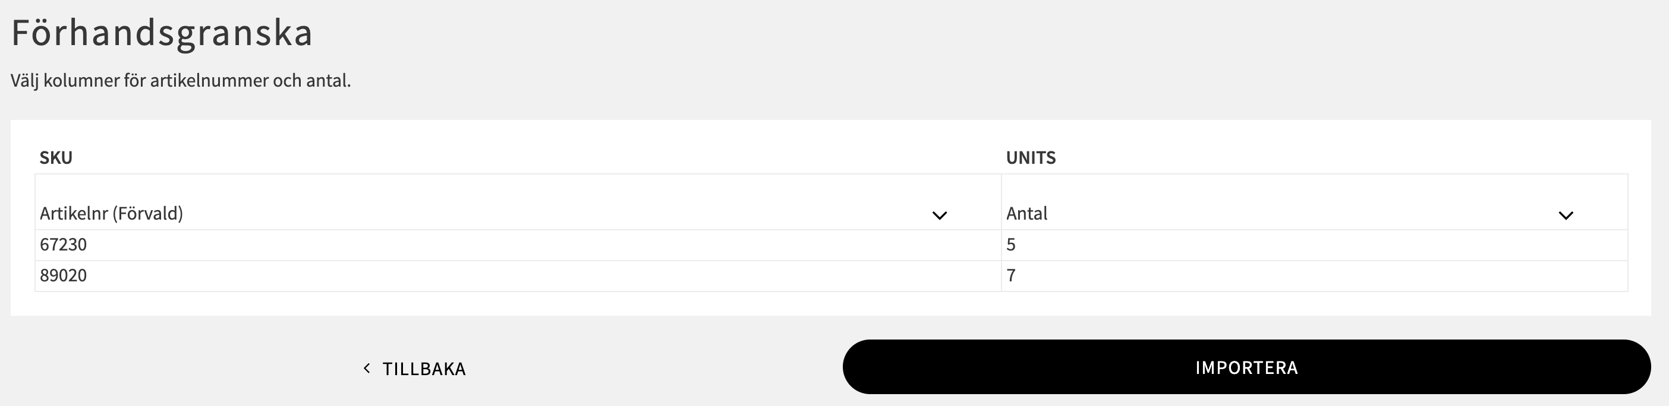Click the 'Artikelnr (Förvald)' label text
This screenshot has width=1669, height=406.
[111, 213]
